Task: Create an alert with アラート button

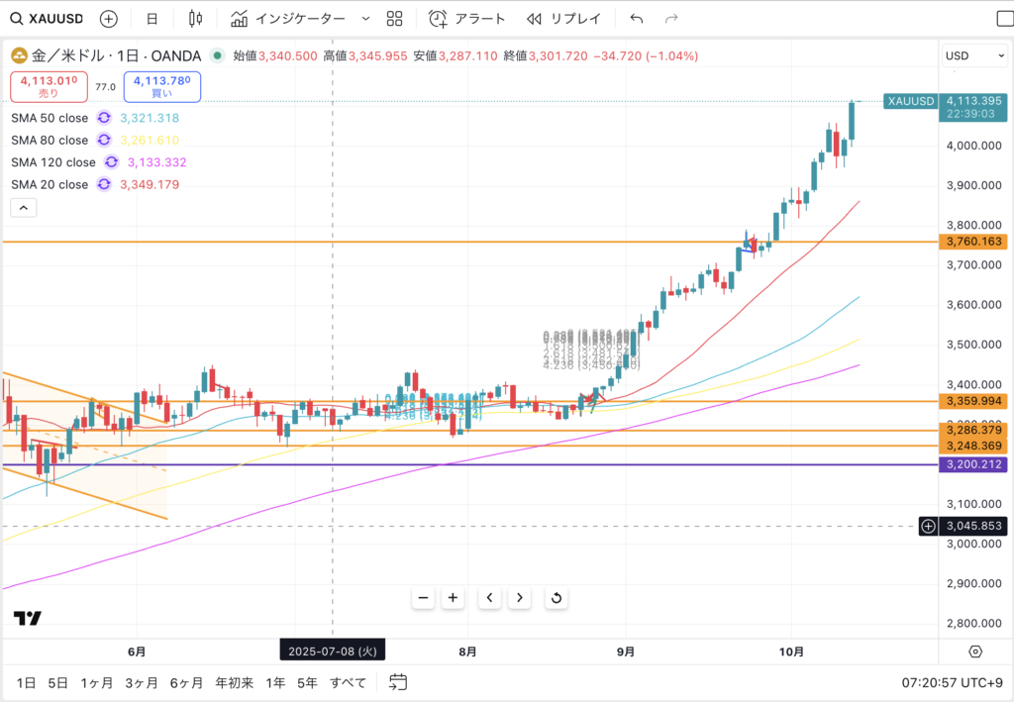Action: pos(467,19)
